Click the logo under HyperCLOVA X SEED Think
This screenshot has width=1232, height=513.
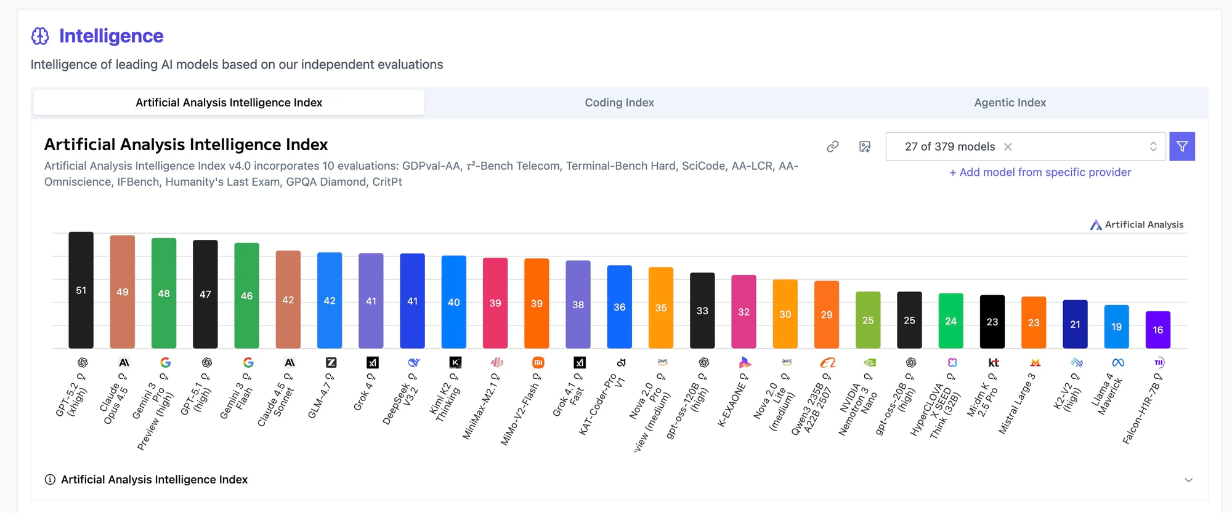[x=952, y=363]
